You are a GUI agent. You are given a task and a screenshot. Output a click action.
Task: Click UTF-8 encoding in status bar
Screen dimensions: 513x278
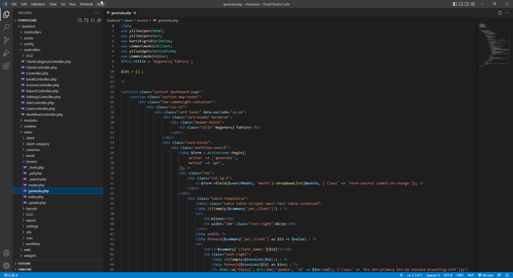point(448,275)
